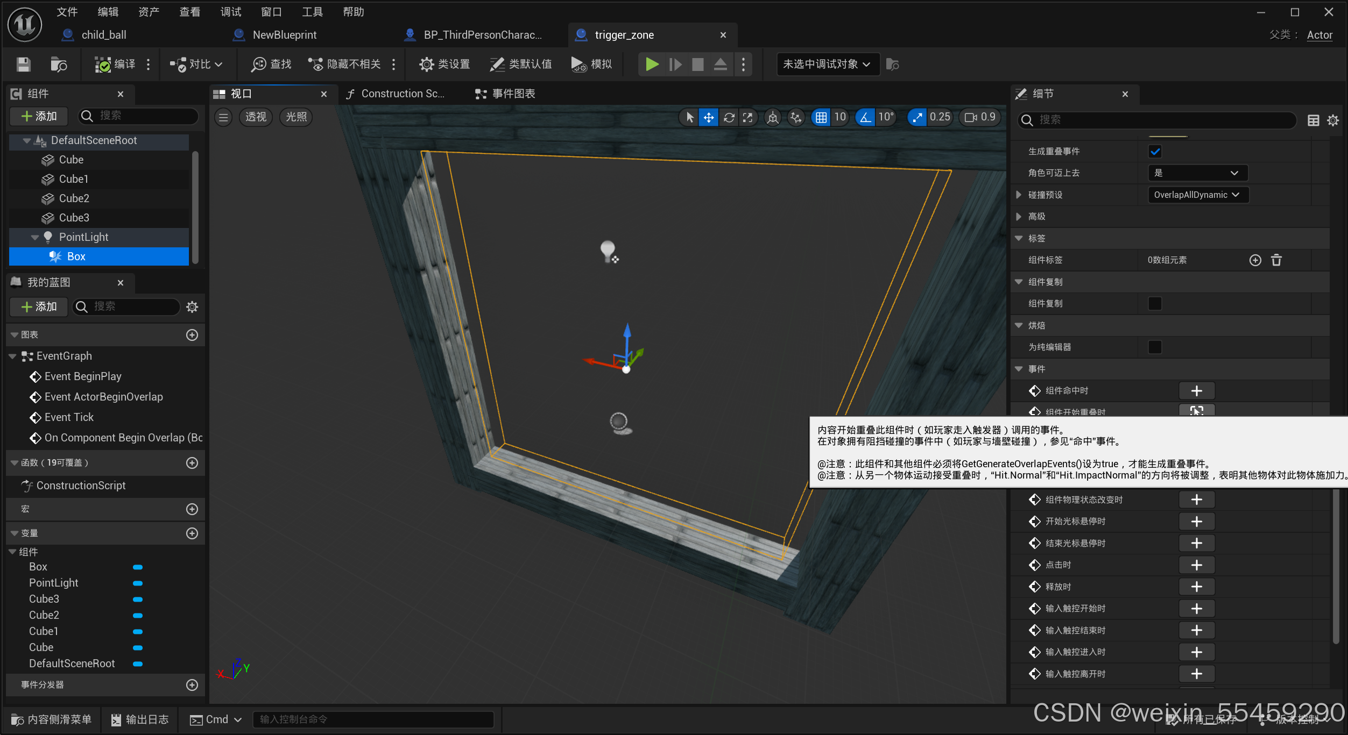Enable the editor only checkbox
Image resolution: width=1348 pixels, height=735 pixels.
pyautogui.click(x=1155, y=347)
